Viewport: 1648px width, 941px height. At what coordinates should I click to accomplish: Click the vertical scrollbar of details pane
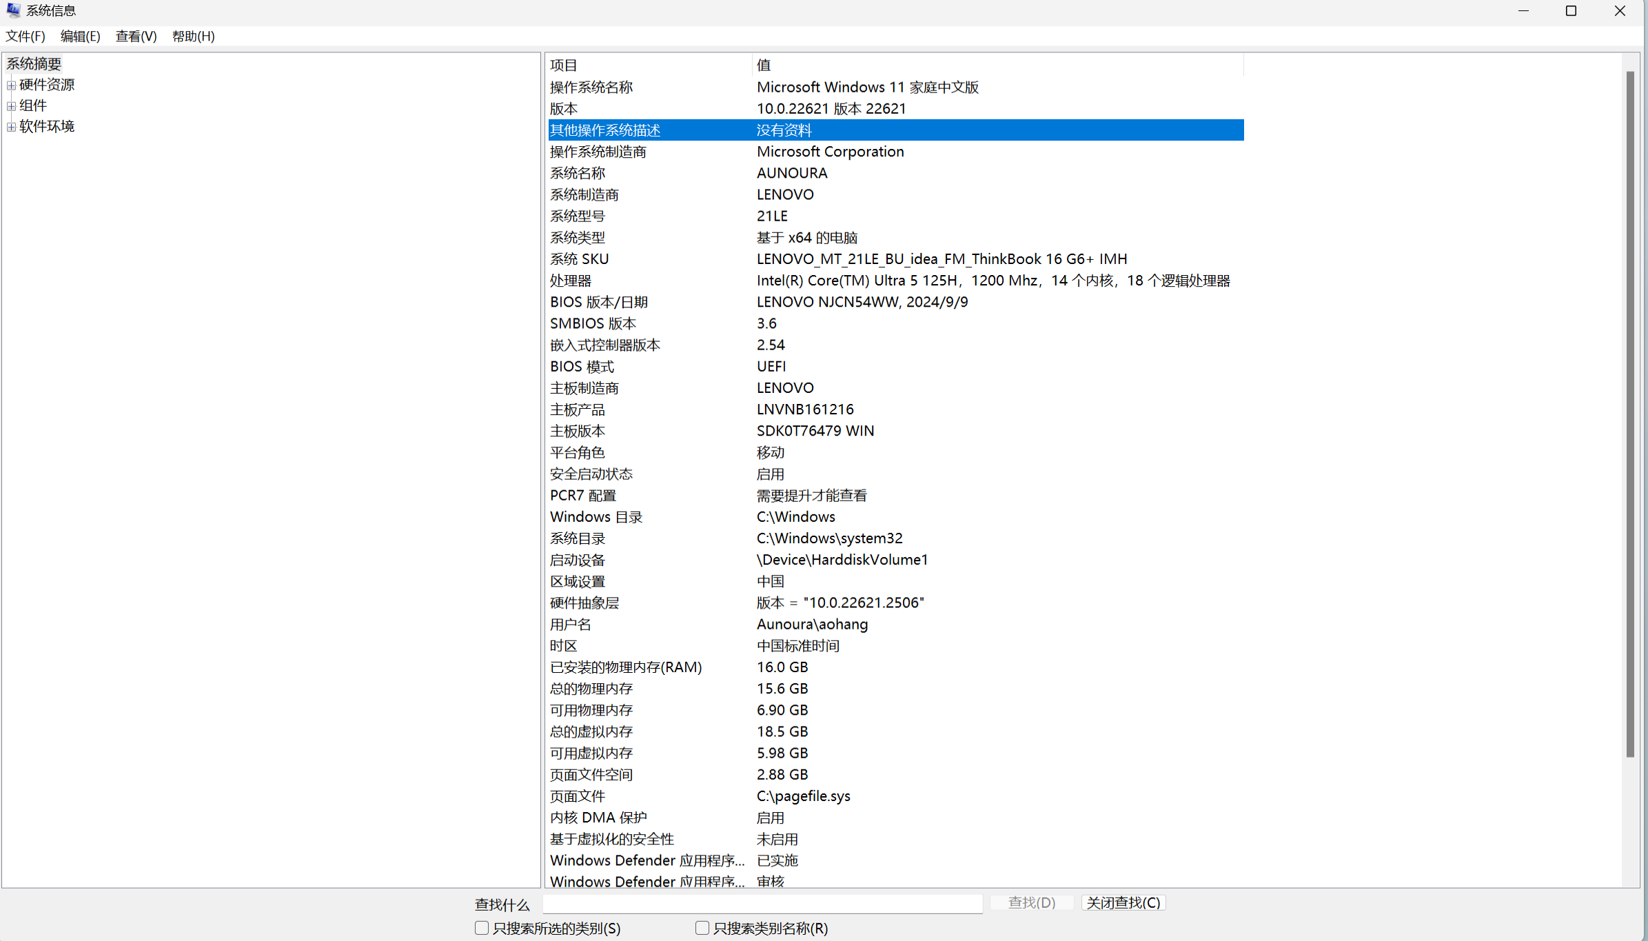[1629, 414]
